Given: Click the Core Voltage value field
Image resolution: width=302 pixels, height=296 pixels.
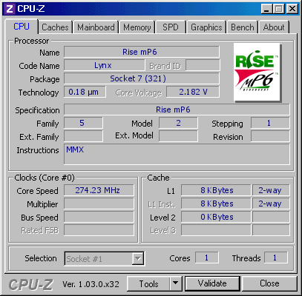Looking at the screenshot, I should pos(193,92).
